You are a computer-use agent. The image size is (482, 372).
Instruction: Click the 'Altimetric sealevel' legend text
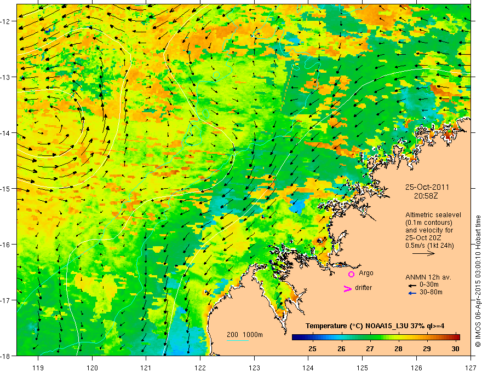(433, 215)
